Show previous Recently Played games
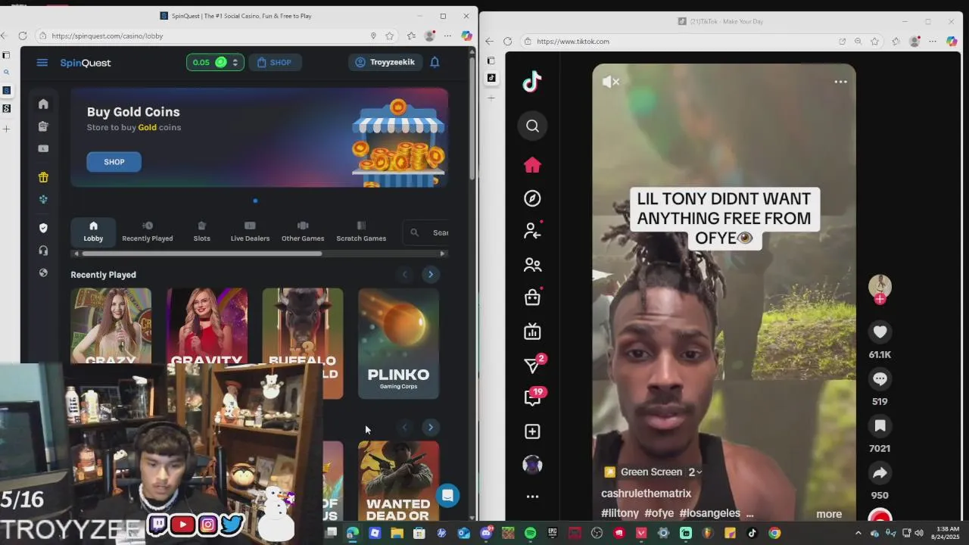 coord(404,274)
